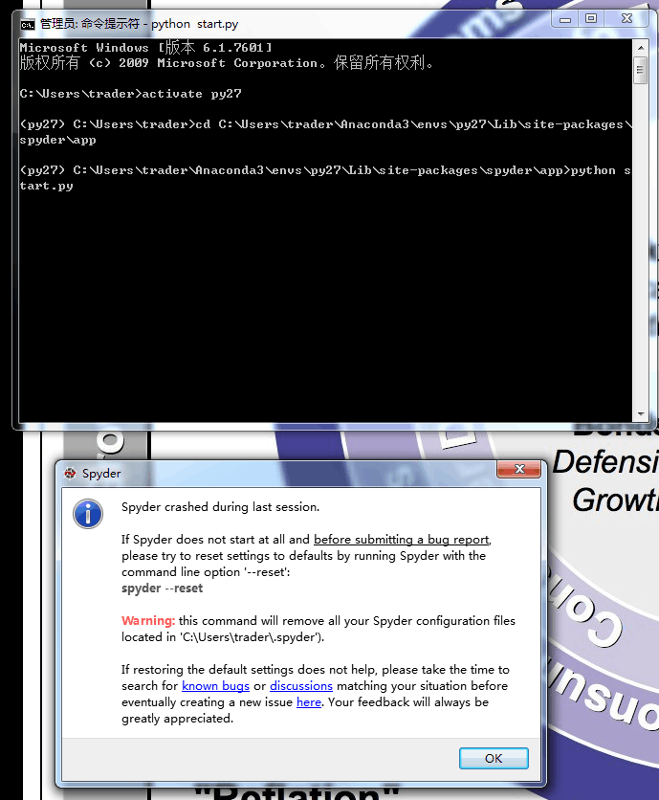Click the 'Spyder' dialog title text
Image resolution: width=659 pixels, height=800 pixels.
(101, 474)
